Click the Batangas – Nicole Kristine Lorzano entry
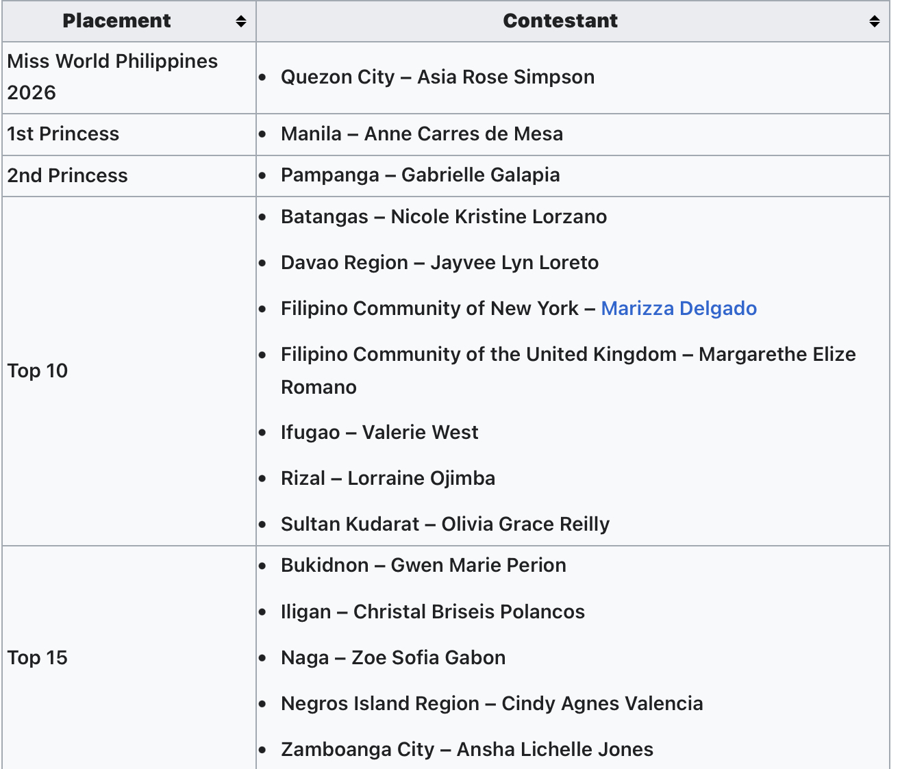Screen dimensions: 900x769 point(443,216)
